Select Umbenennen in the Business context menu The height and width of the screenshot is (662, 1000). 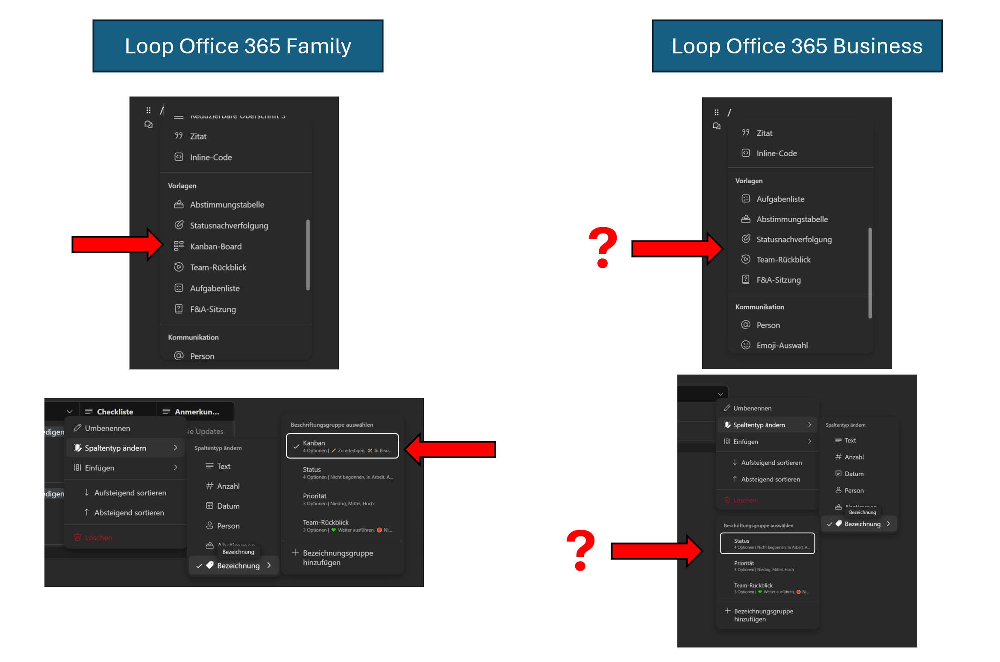752,408
